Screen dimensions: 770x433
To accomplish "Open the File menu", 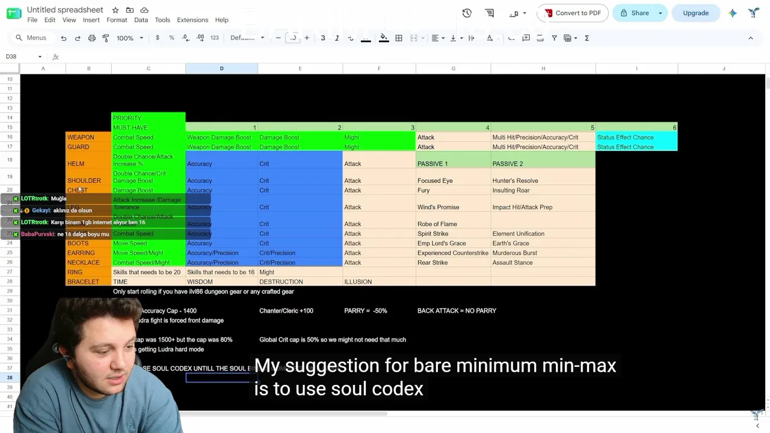I will tap(32, 20).
